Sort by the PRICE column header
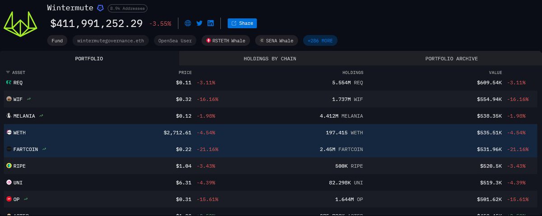 pyautogui.click(x=185, y=73)
